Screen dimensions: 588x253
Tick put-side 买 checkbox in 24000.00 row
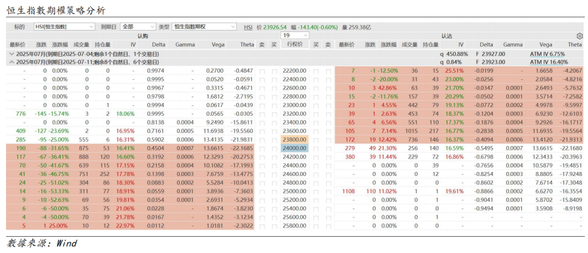click(316, 148)
